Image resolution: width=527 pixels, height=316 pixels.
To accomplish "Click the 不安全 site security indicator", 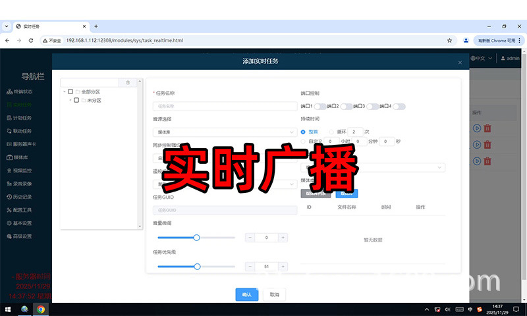I will point(52,40).
